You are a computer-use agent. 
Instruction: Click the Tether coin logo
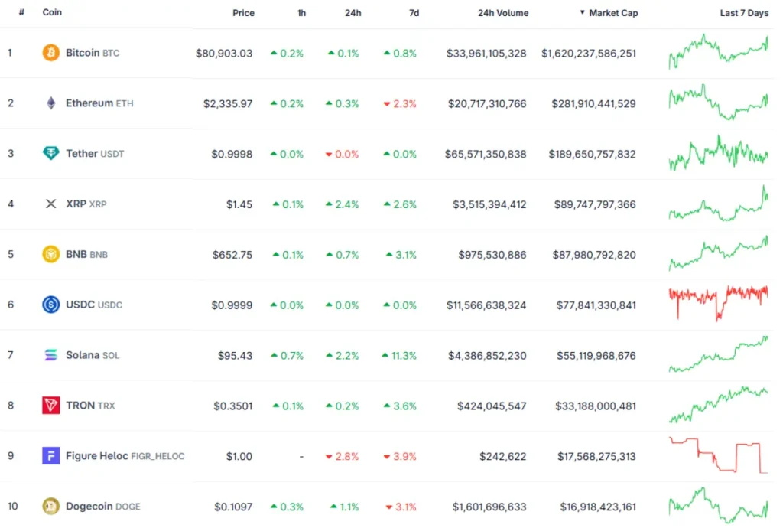coord(50,153)
